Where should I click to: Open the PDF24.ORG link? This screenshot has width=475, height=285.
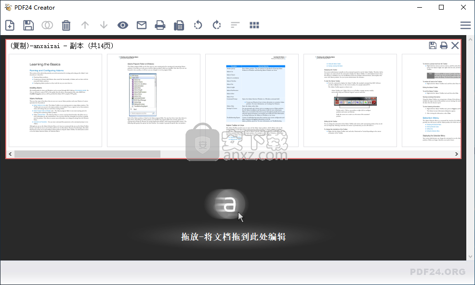pos(438,272)
